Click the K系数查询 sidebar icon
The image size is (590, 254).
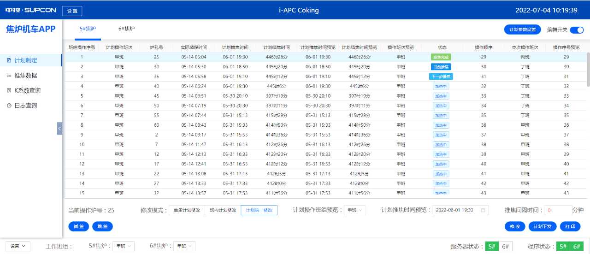[9, 91]
